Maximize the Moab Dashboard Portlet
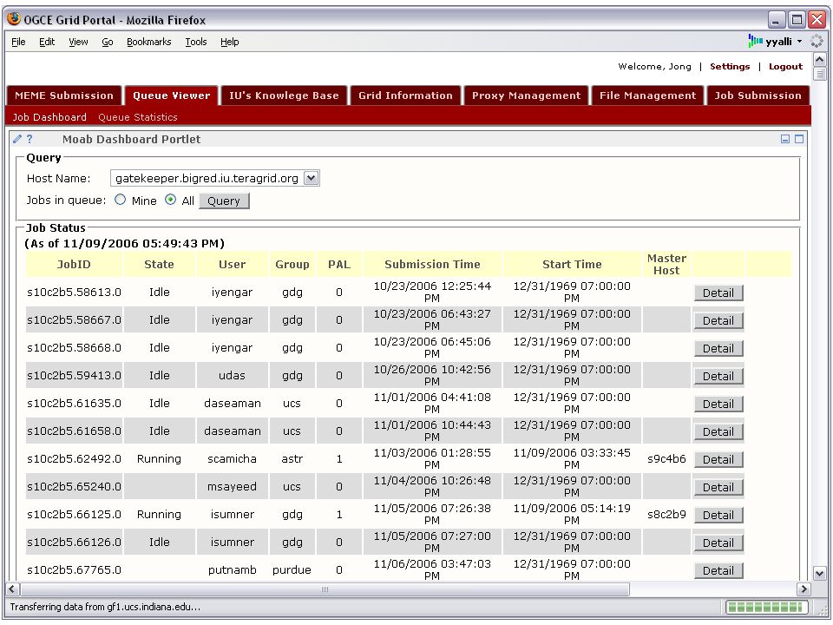The width and height of the screenshot is (833, 625). (799, 139)
